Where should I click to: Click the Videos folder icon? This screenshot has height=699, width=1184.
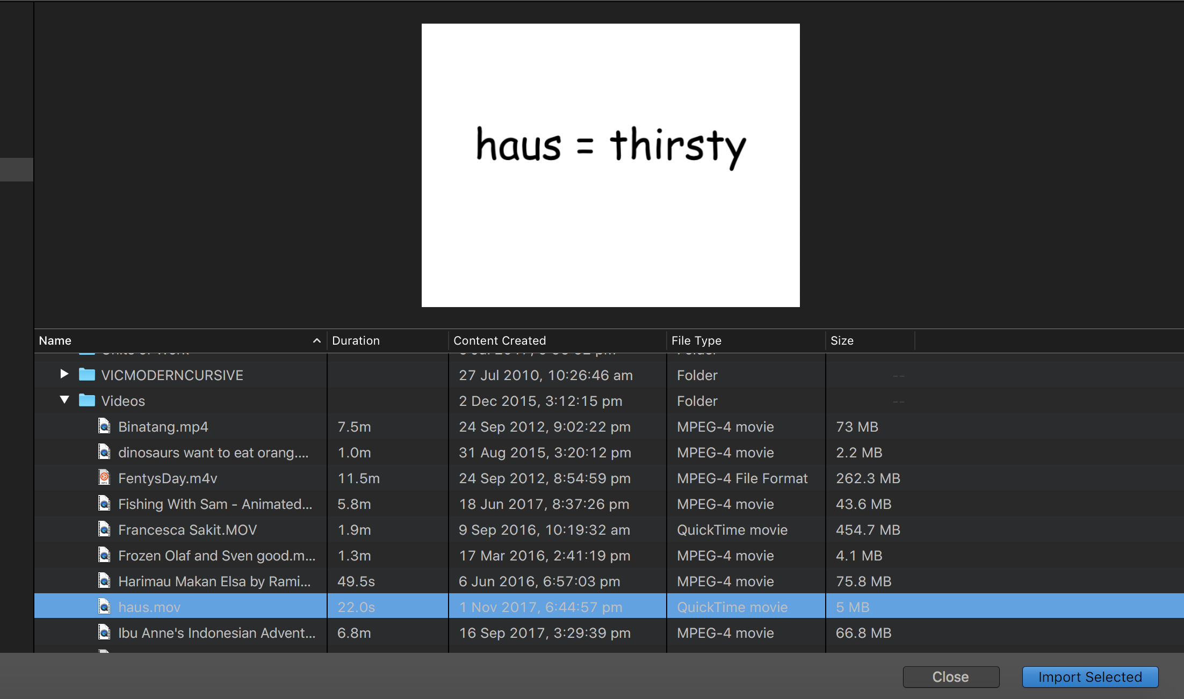(87, 401)
